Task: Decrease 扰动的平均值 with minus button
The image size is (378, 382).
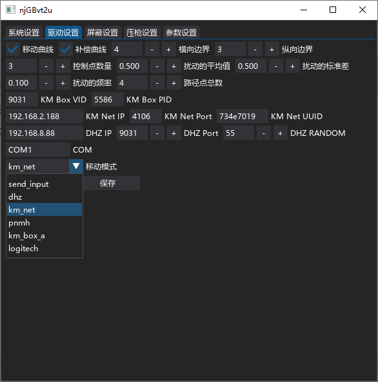Action: pos(157,66)
